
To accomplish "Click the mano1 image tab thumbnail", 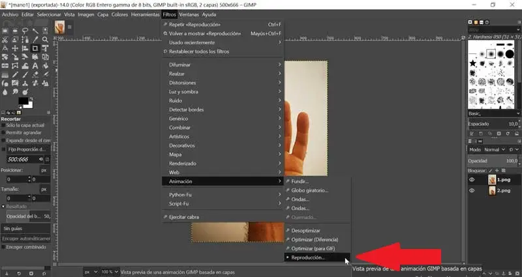I will [x=59, y=27].
